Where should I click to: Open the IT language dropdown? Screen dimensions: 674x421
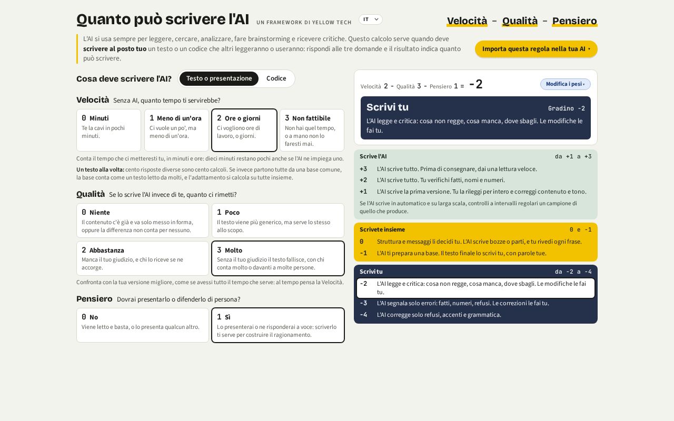click(371, 19)
